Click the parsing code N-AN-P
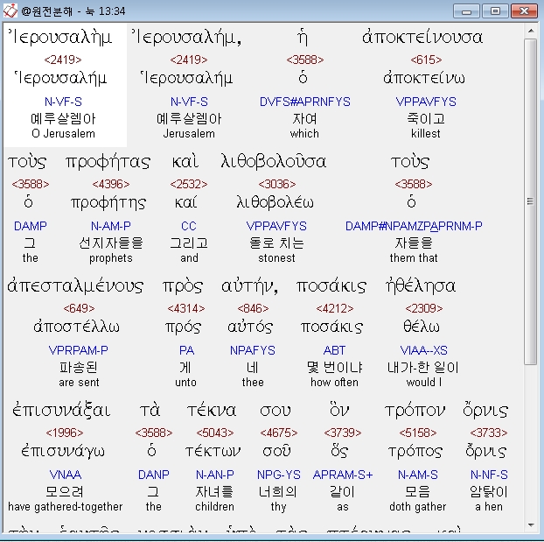 pos(215,475)
